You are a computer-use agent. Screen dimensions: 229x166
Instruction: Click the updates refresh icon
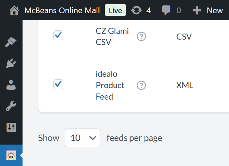[x=136, y=10]
